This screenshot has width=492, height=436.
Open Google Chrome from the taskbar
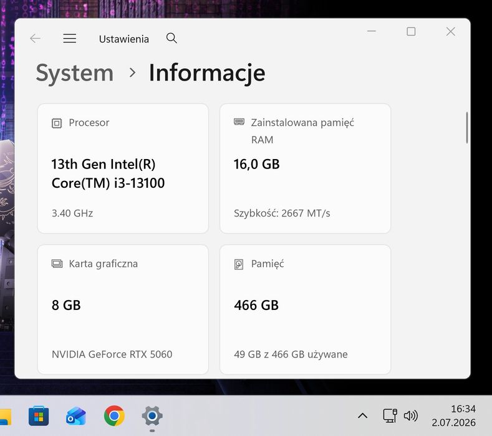coord(114,416)
